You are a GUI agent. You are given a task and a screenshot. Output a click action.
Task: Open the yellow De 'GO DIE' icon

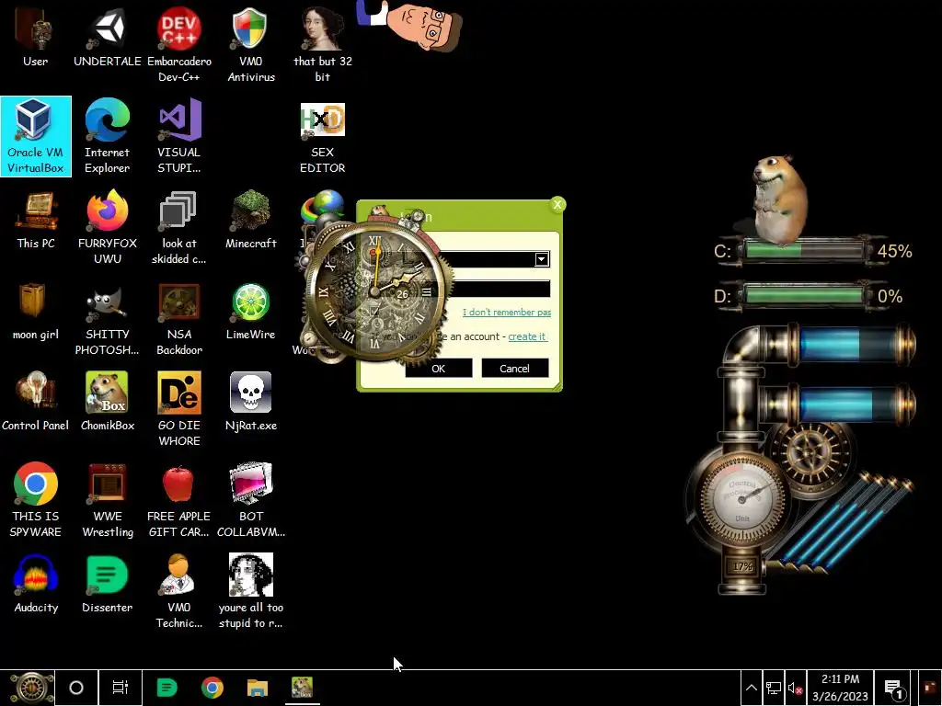click(179, 409)
